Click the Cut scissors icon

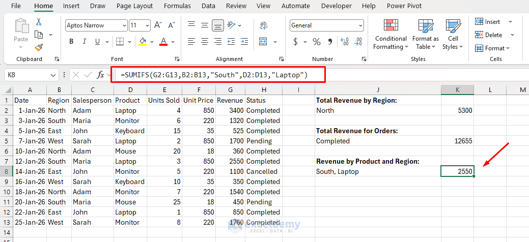[x=39, y=22]
